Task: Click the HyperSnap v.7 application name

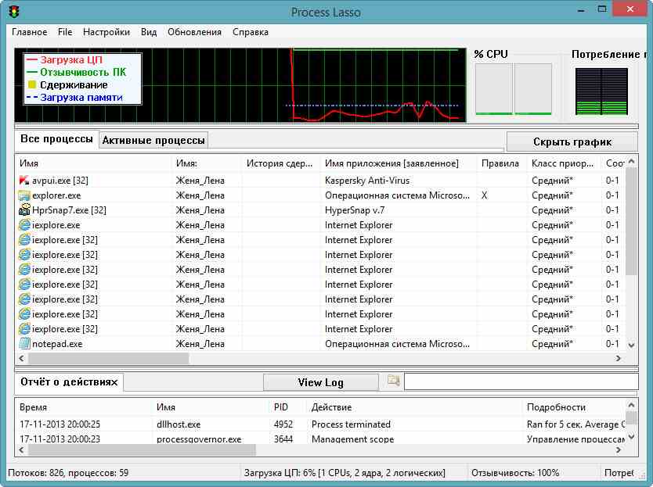Action: (355, 210)
